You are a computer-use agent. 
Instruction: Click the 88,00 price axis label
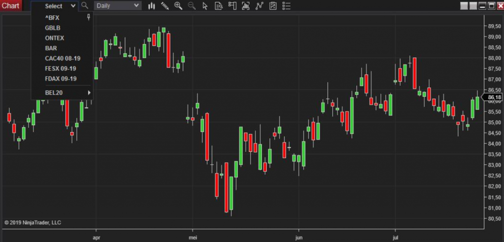(x=494, y=58)
